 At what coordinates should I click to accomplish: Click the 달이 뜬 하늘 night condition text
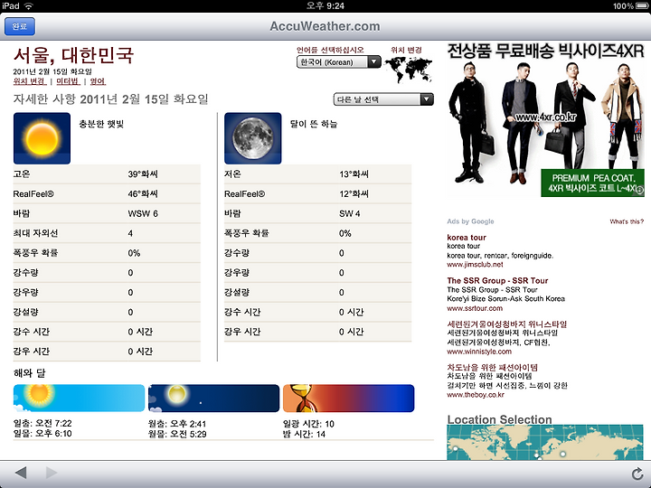pyautogui.click(x=314, y=124)
